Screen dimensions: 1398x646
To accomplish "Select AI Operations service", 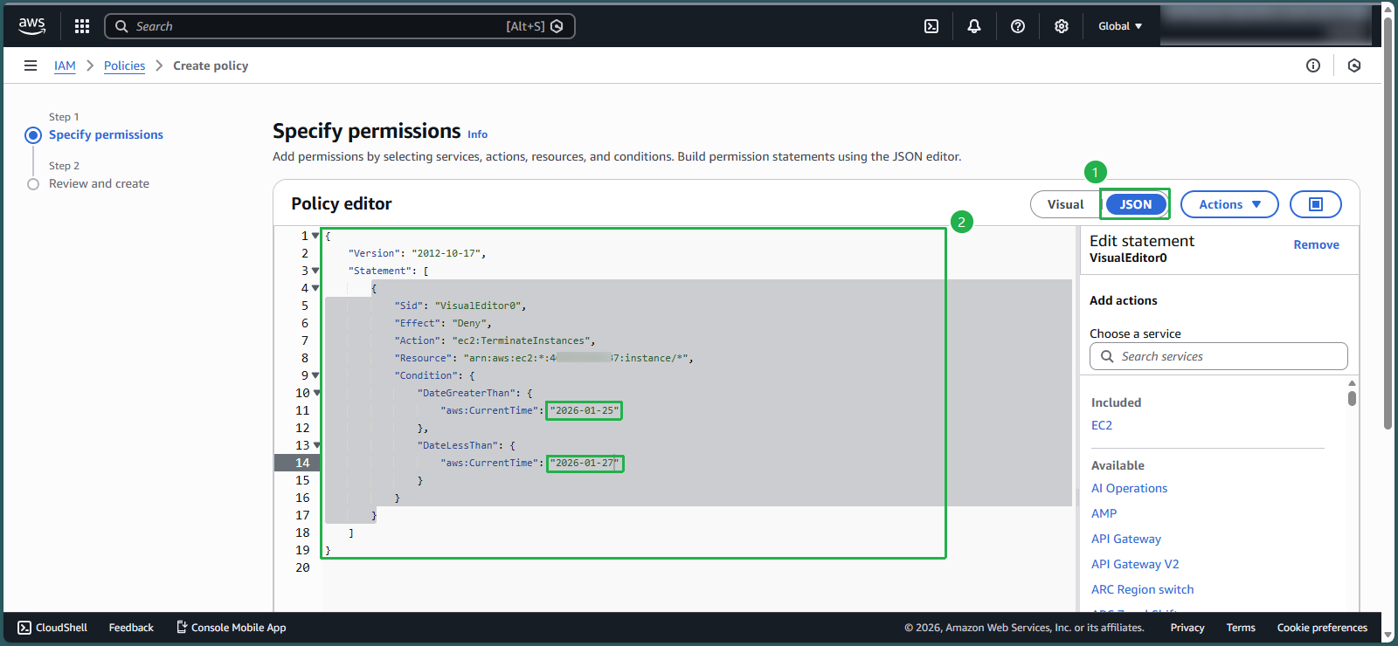I will 1129,488.
